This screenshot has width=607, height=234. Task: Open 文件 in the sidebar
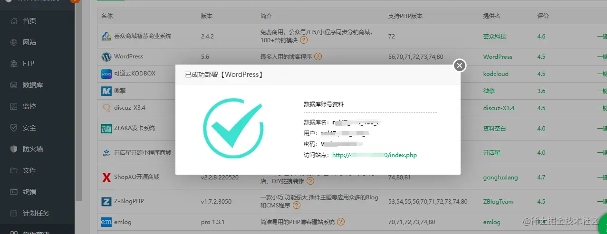point(29,170)
